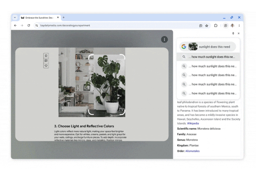Select the first highlighted sunlight suggestion
The width and height of the screenshot is (256, 169).
[x=208, y=57]
